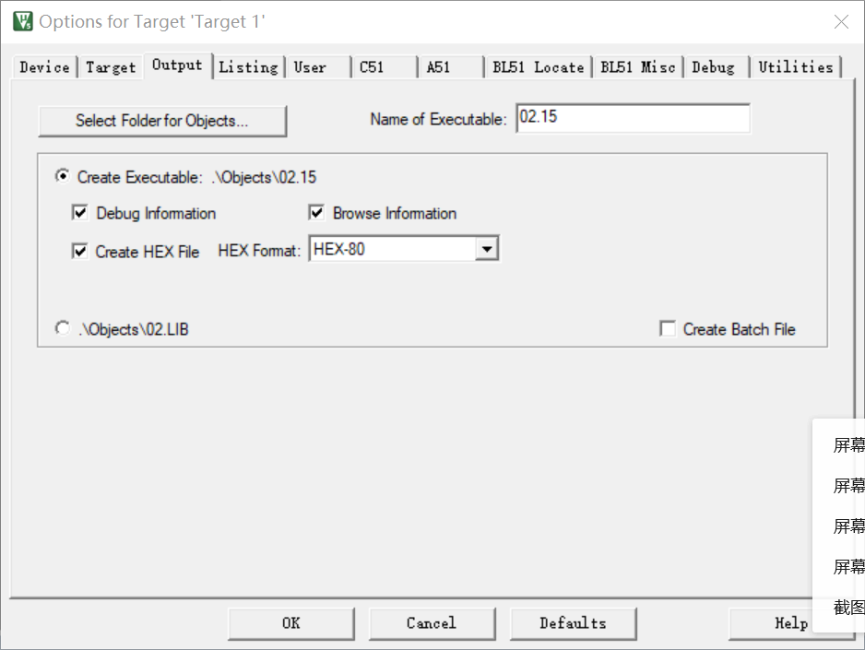Image resolution: width=865 pixels, height=650 pixels.
Task: Select the .\Objects\02.LIB library option
Action: [x=62, y=327]
